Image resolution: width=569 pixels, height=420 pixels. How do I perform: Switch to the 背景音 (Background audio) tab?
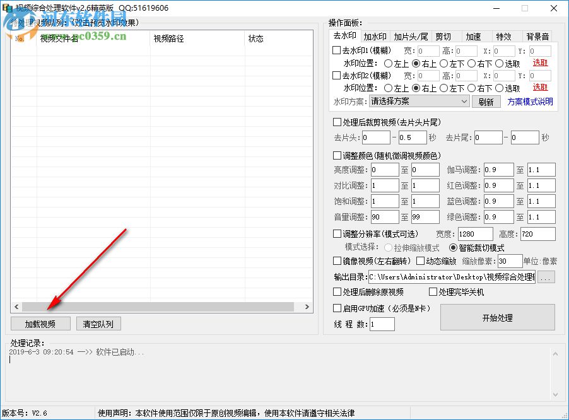[537, 36]
